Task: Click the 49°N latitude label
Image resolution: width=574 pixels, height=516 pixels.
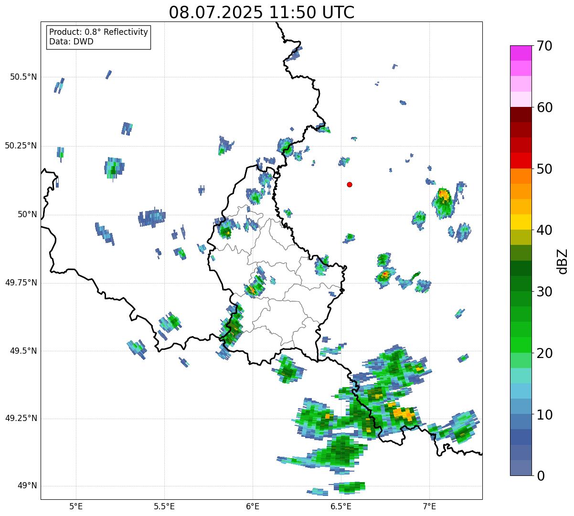Action: (27, 486)
